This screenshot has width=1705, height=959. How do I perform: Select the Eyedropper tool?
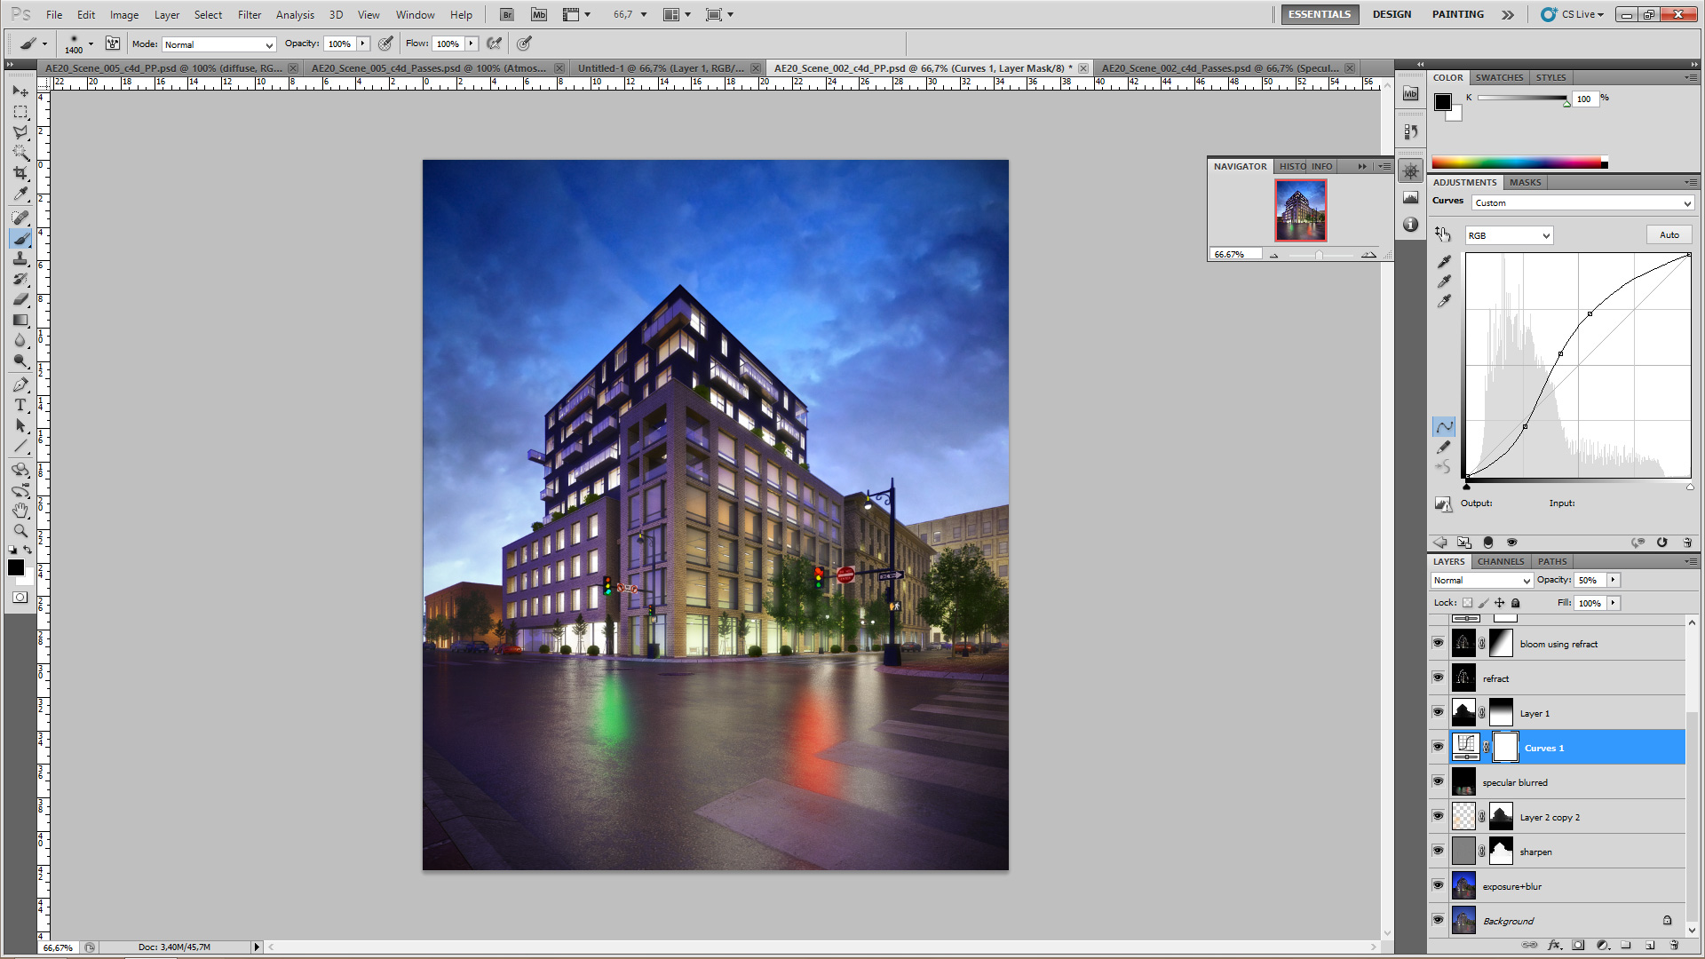pos(20,194)
